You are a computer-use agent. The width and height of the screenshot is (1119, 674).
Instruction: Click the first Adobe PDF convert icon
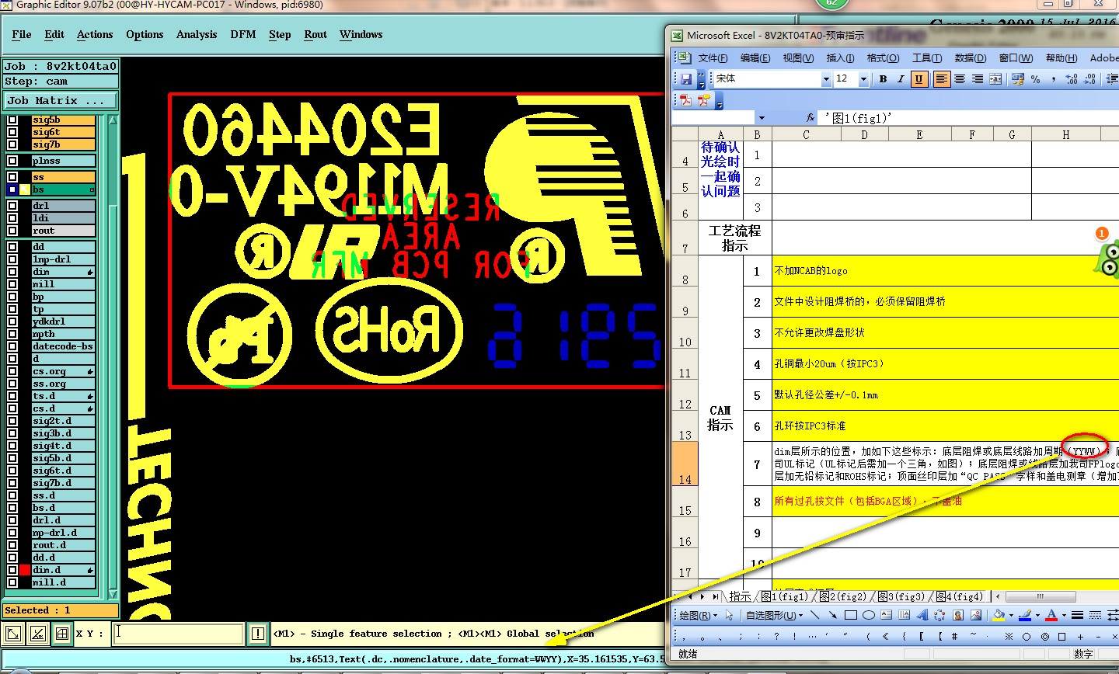(x=686, y=101)
